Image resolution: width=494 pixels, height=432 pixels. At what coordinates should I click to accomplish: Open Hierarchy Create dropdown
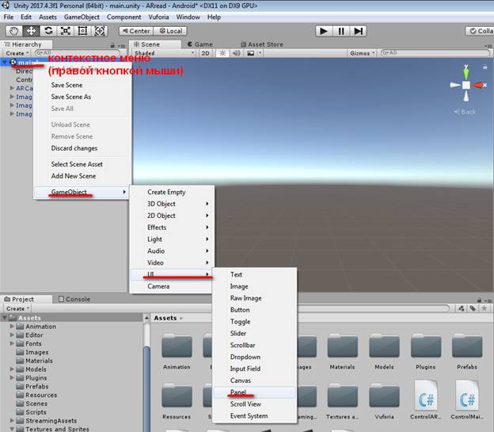17,53
